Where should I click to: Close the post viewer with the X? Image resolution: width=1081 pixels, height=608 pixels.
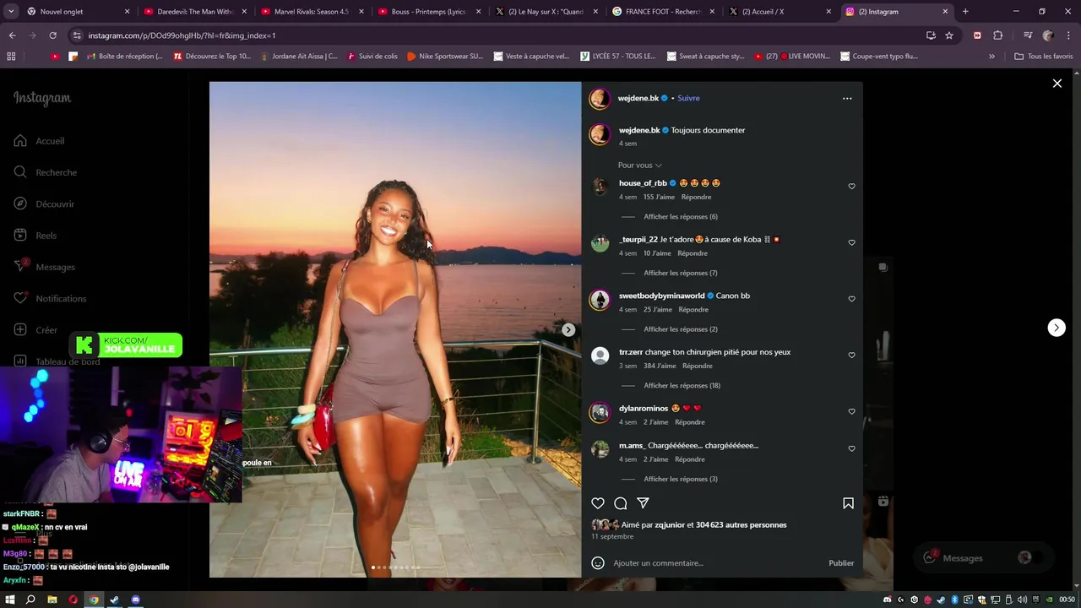click(1057, 84)
